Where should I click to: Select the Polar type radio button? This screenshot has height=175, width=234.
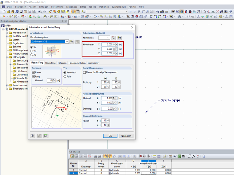point(65,76)
